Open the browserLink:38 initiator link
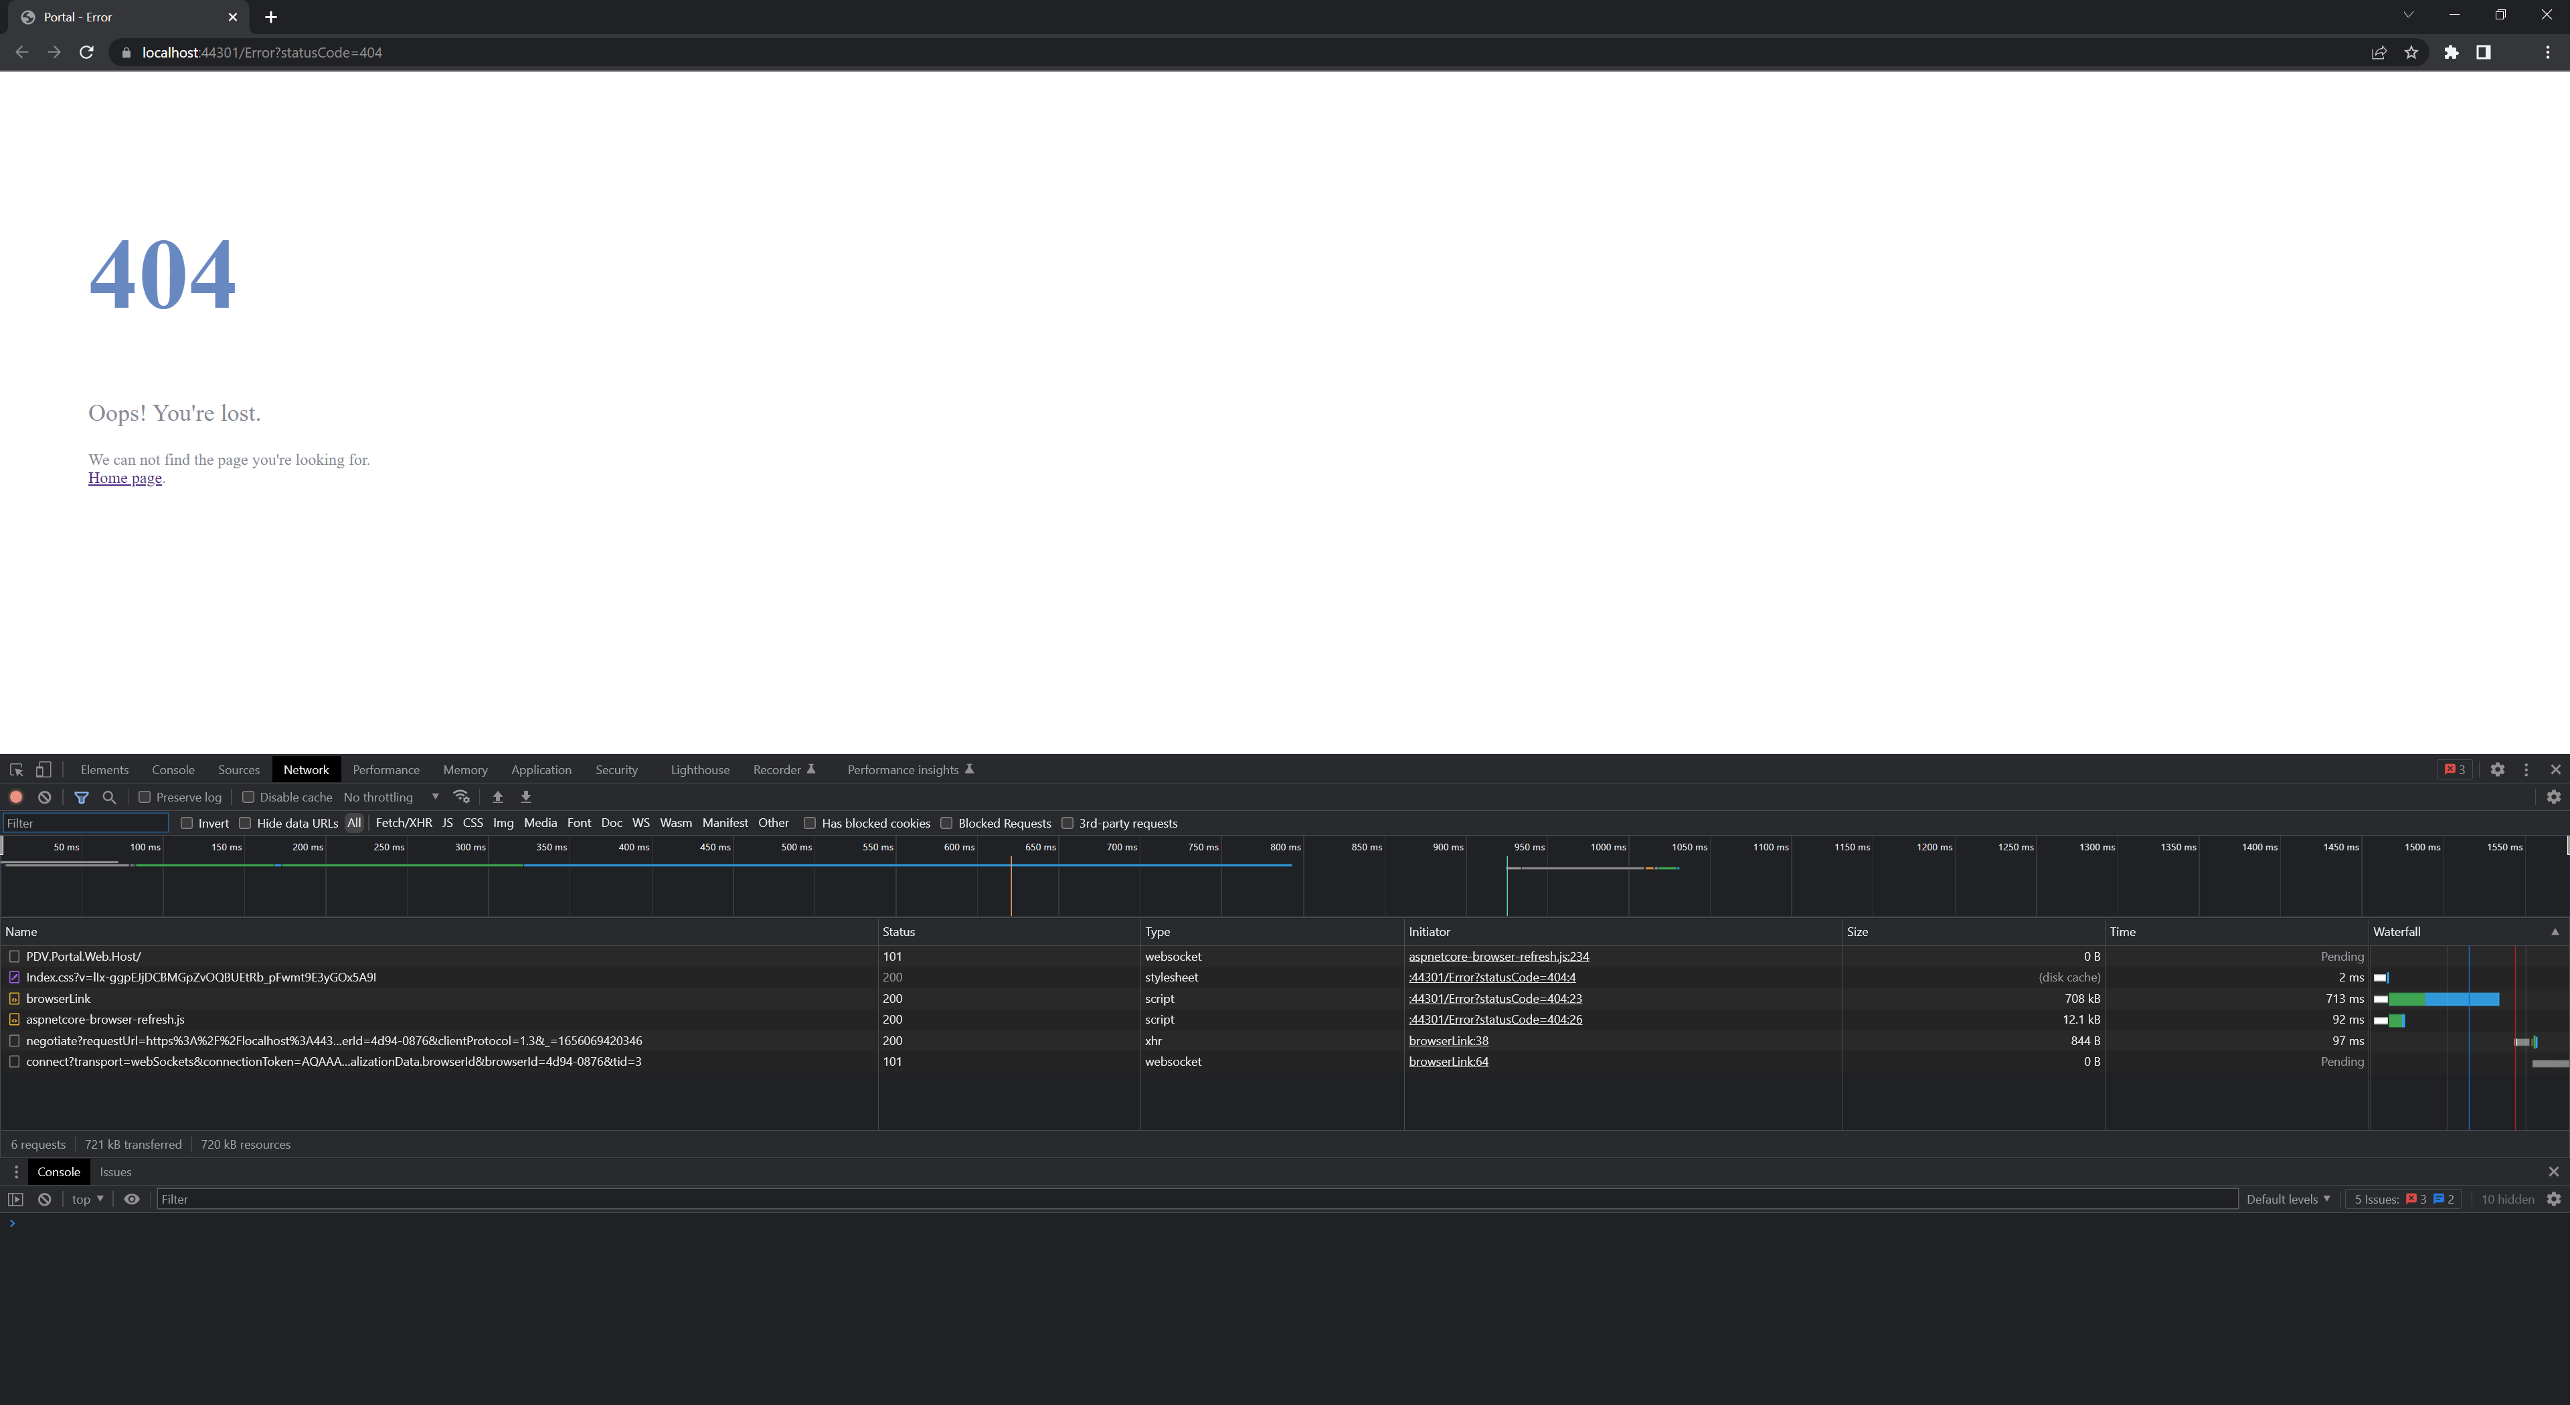Viewport: 2570px width, 1405px height. tap(1448, 1040)
